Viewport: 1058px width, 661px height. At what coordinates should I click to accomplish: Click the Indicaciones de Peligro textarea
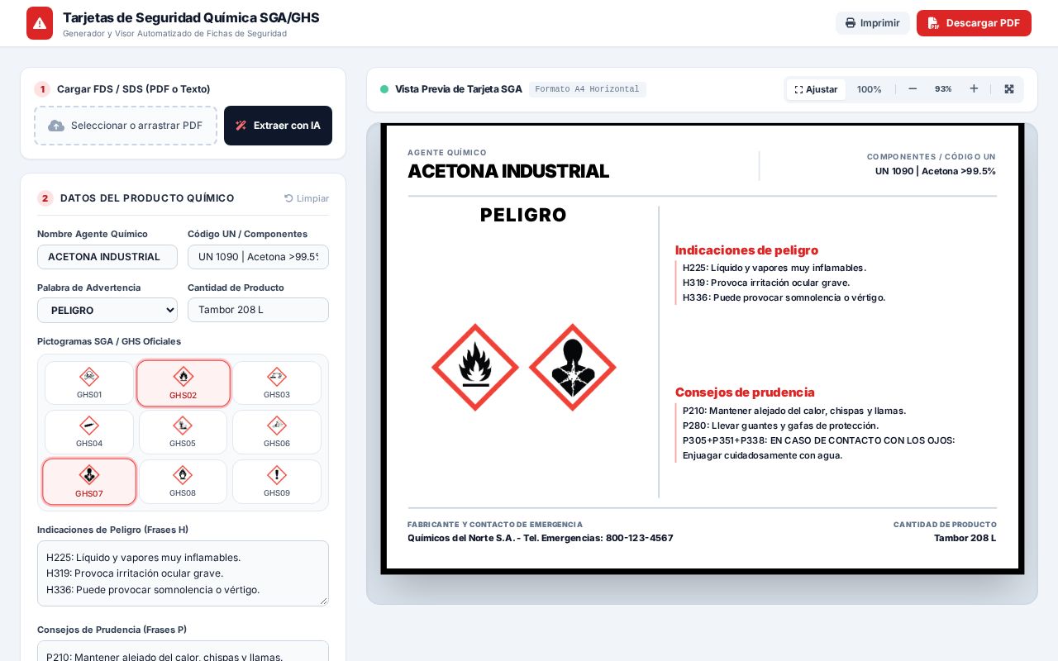[183, 573]
